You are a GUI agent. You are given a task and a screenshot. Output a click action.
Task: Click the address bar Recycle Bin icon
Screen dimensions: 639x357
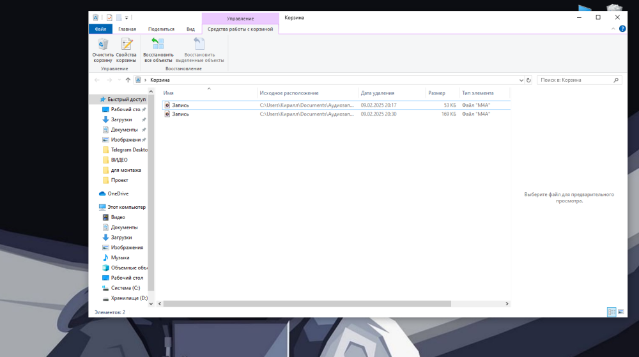coord(138,80)
